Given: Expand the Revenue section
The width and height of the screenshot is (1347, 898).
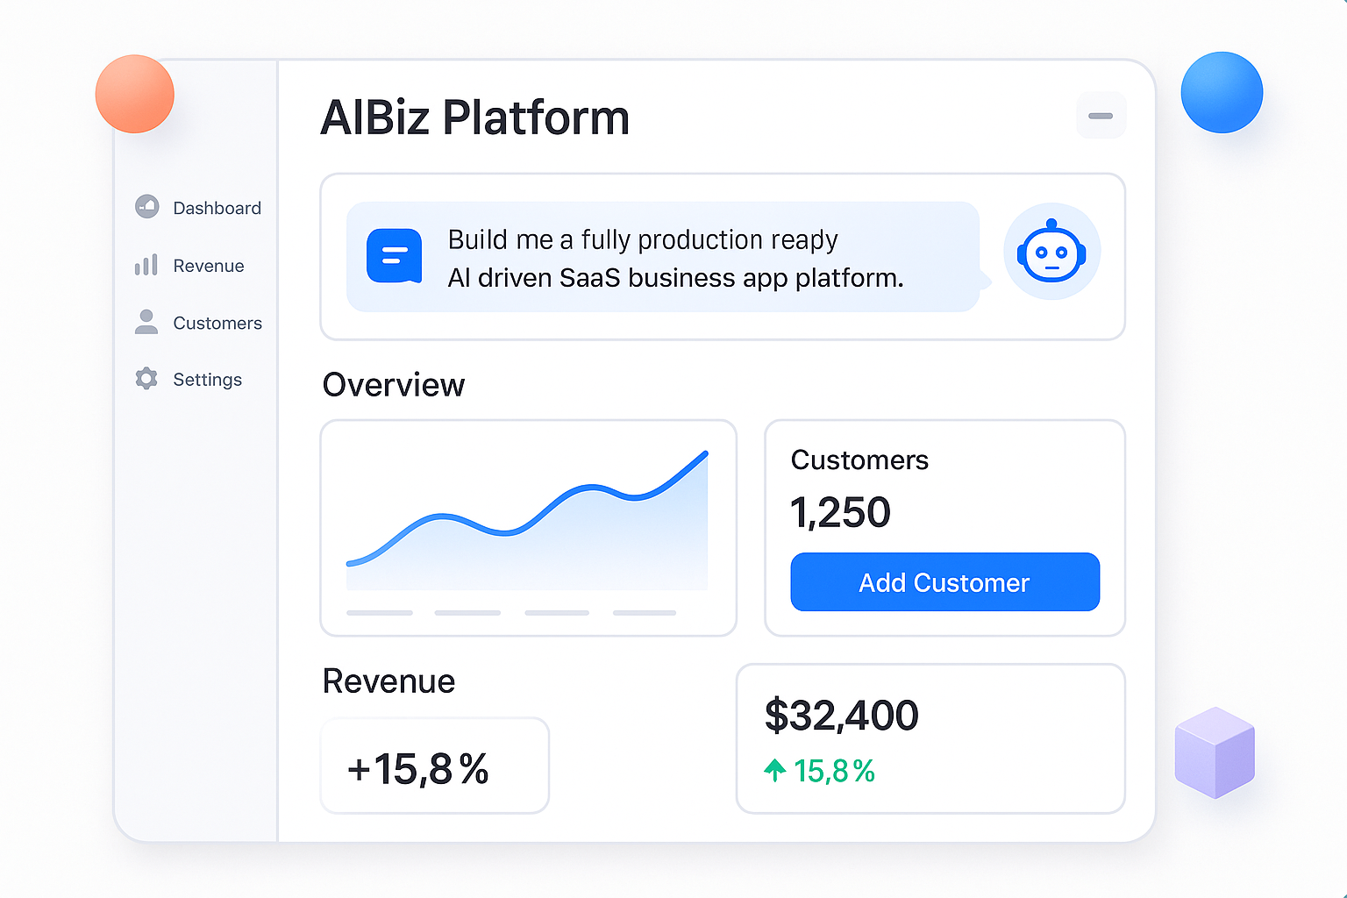Looking at the screenshot, I should pyautogui.click(x=388, y=681).
